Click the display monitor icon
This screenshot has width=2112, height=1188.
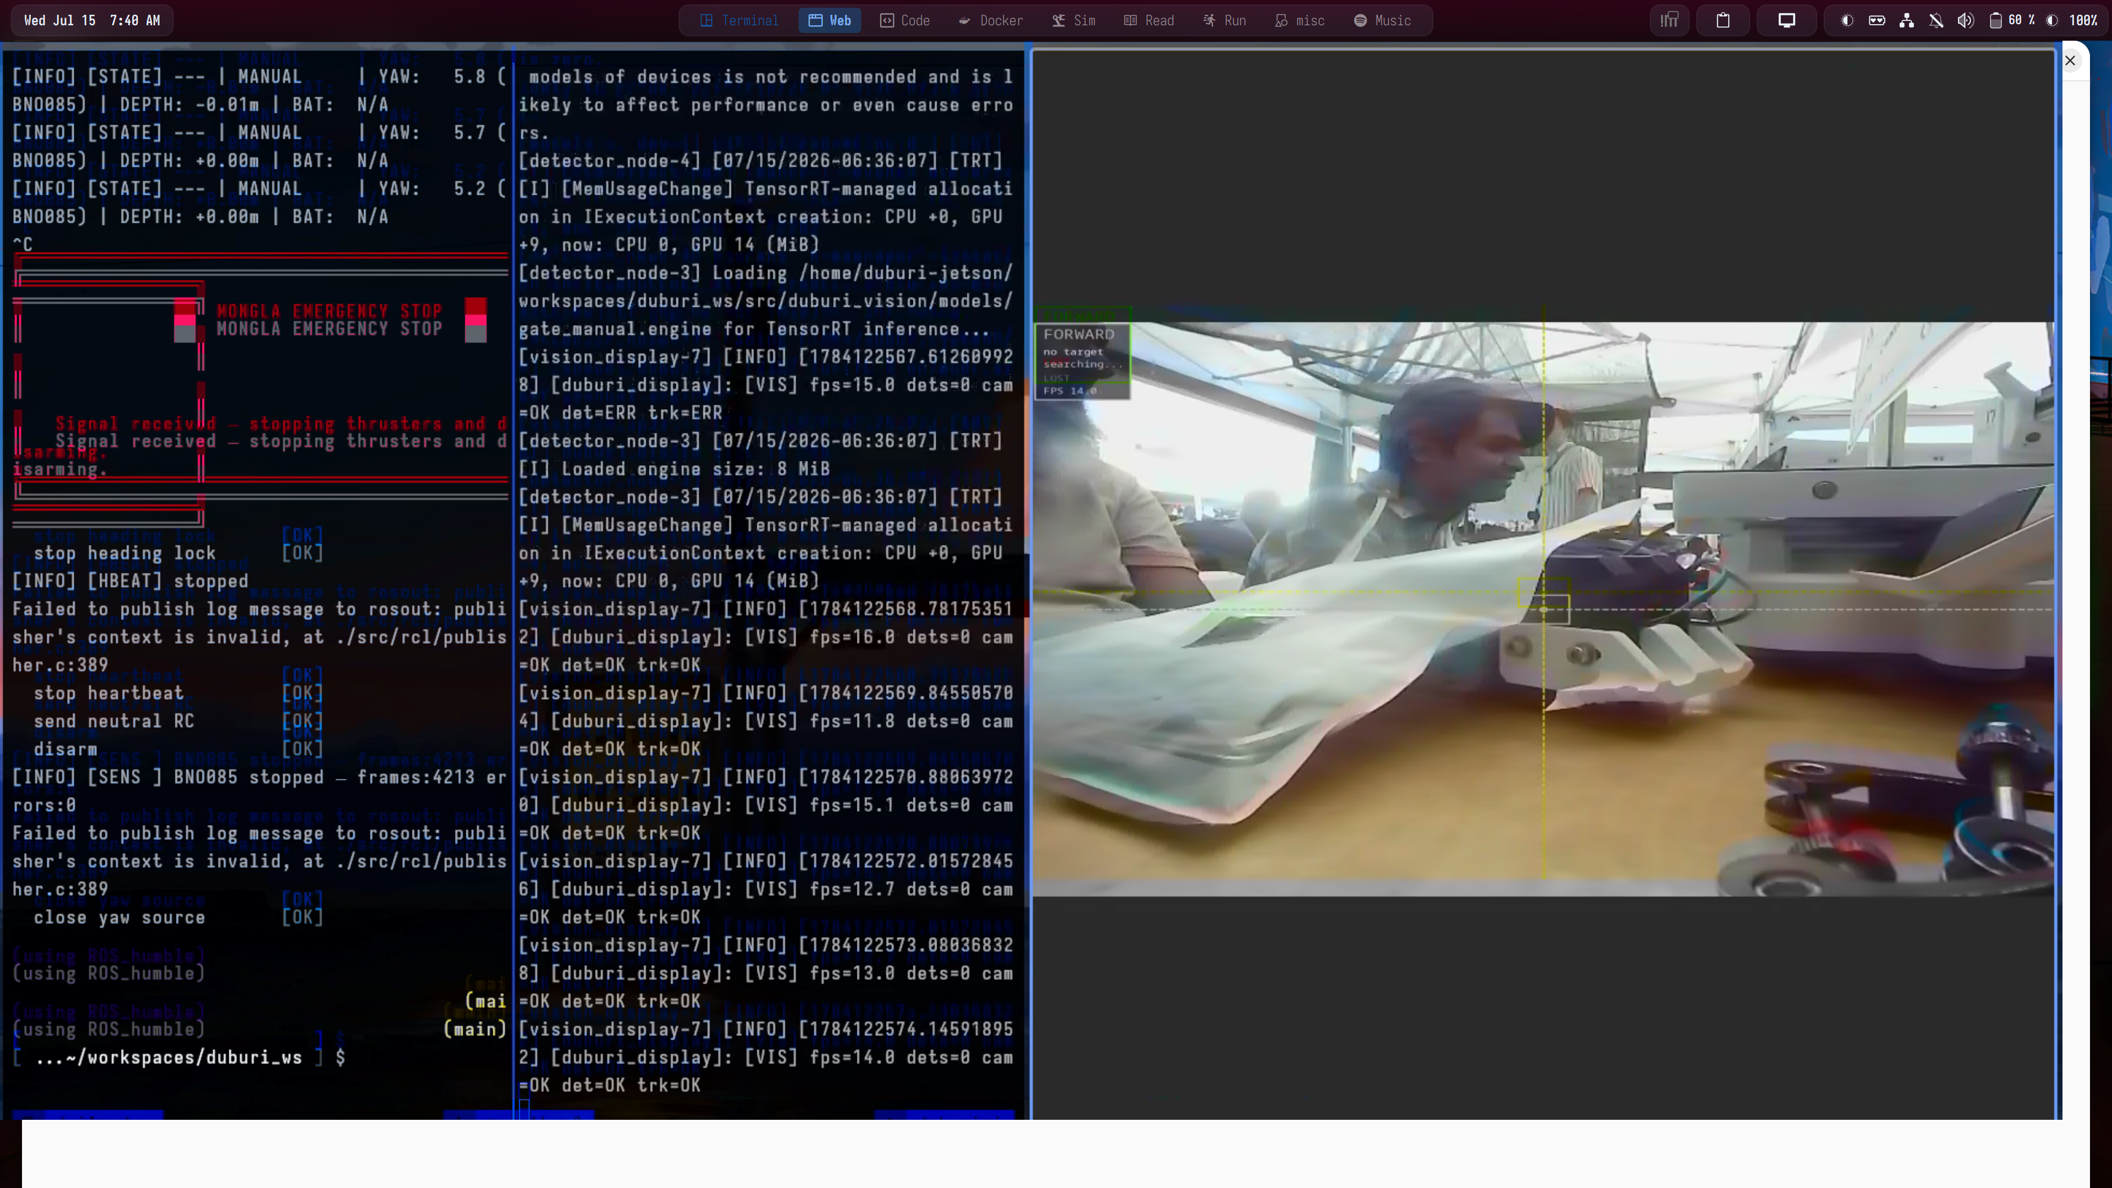(x=1786, y=20)
